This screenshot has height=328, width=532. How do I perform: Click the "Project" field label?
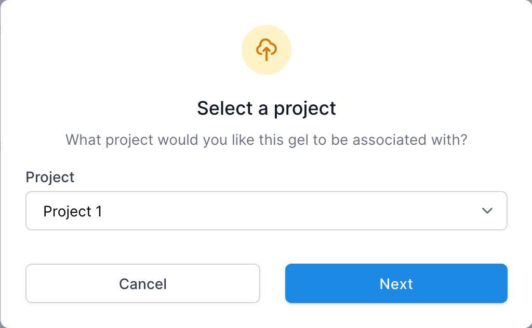click(50, 177)
